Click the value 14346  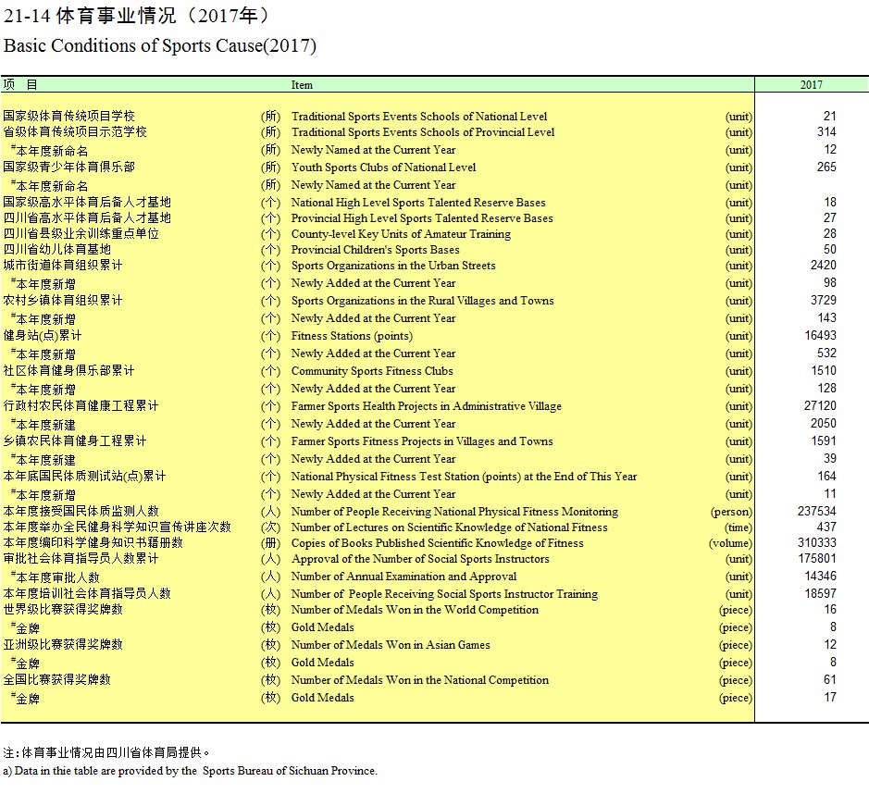(x=820, y=577)
